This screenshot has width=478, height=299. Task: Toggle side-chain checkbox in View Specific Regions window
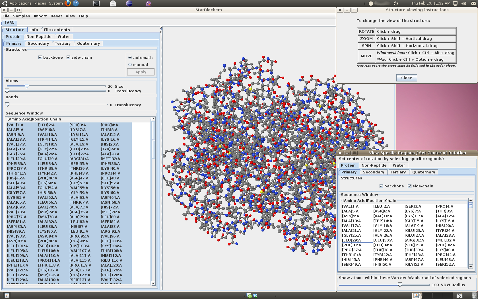[x=409, y=186]
